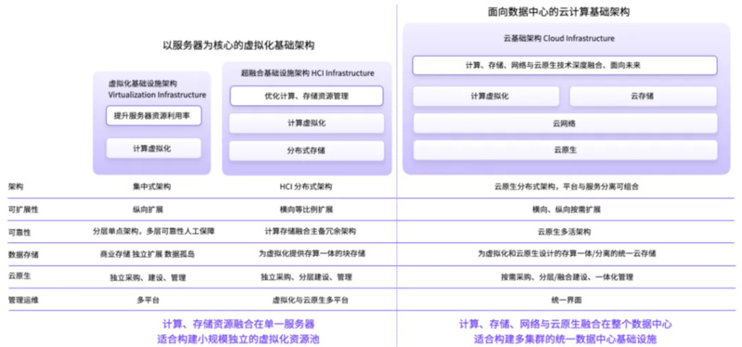742x347 pixels.
Task: Select 计算虚拟化 in Cloud Infrastructure panel
Action: 486,96
